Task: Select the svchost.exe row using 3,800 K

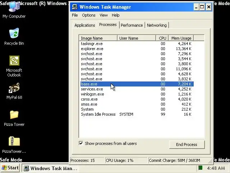Action: click(x=137, y=64)
